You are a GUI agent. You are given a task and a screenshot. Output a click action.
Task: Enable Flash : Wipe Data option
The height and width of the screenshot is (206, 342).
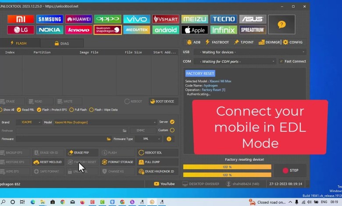91,110
